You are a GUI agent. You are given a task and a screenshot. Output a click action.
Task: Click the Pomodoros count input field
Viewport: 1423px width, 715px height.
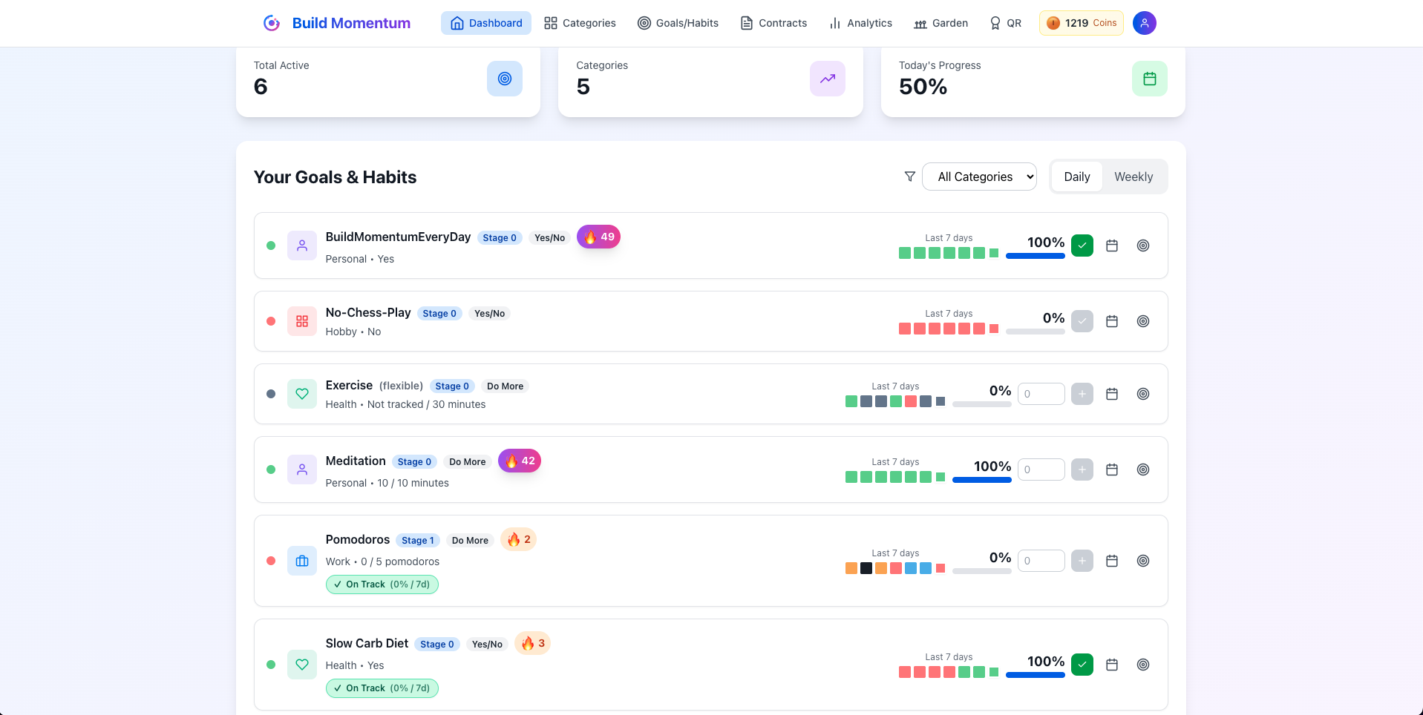[1041, 561]
